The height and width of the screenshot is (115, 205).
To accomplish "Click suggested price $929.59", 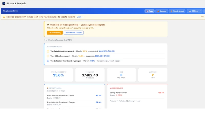I will coord(98,56).
